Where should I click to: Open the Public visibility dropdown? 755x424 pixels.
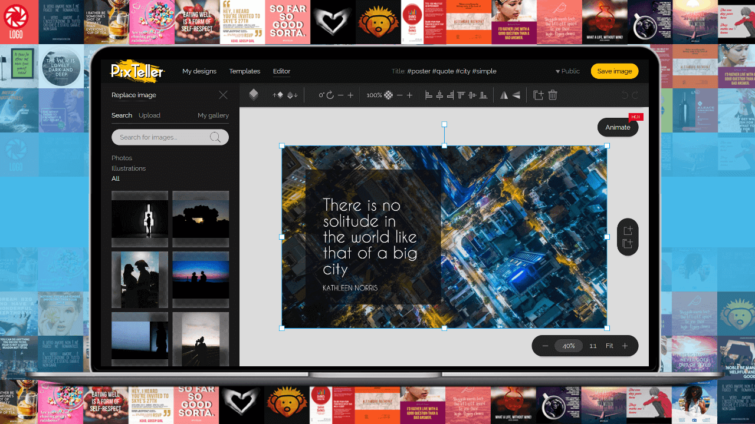(567, 71)
